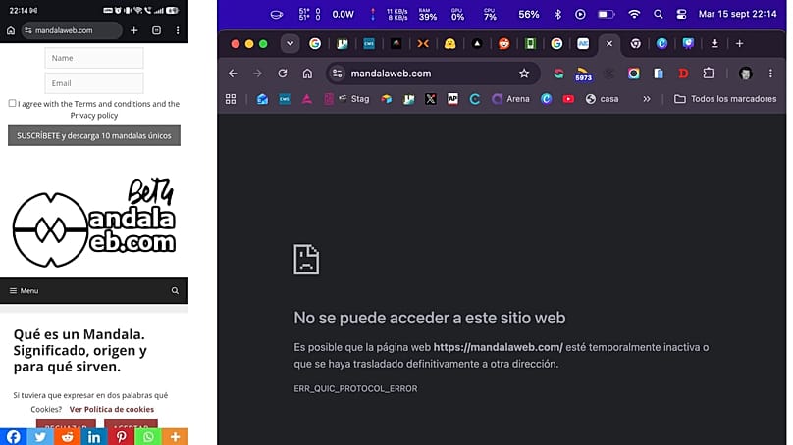Switch to the CMS tab
Image resolution: width=793 pixels, height=445 pixels.
click(369, 44)
